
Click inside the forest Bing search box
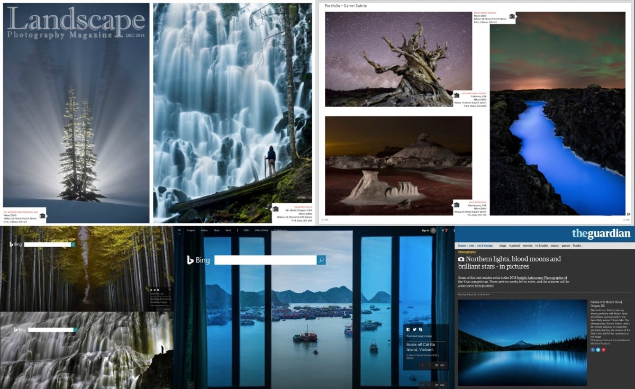[x=47, y=245]
